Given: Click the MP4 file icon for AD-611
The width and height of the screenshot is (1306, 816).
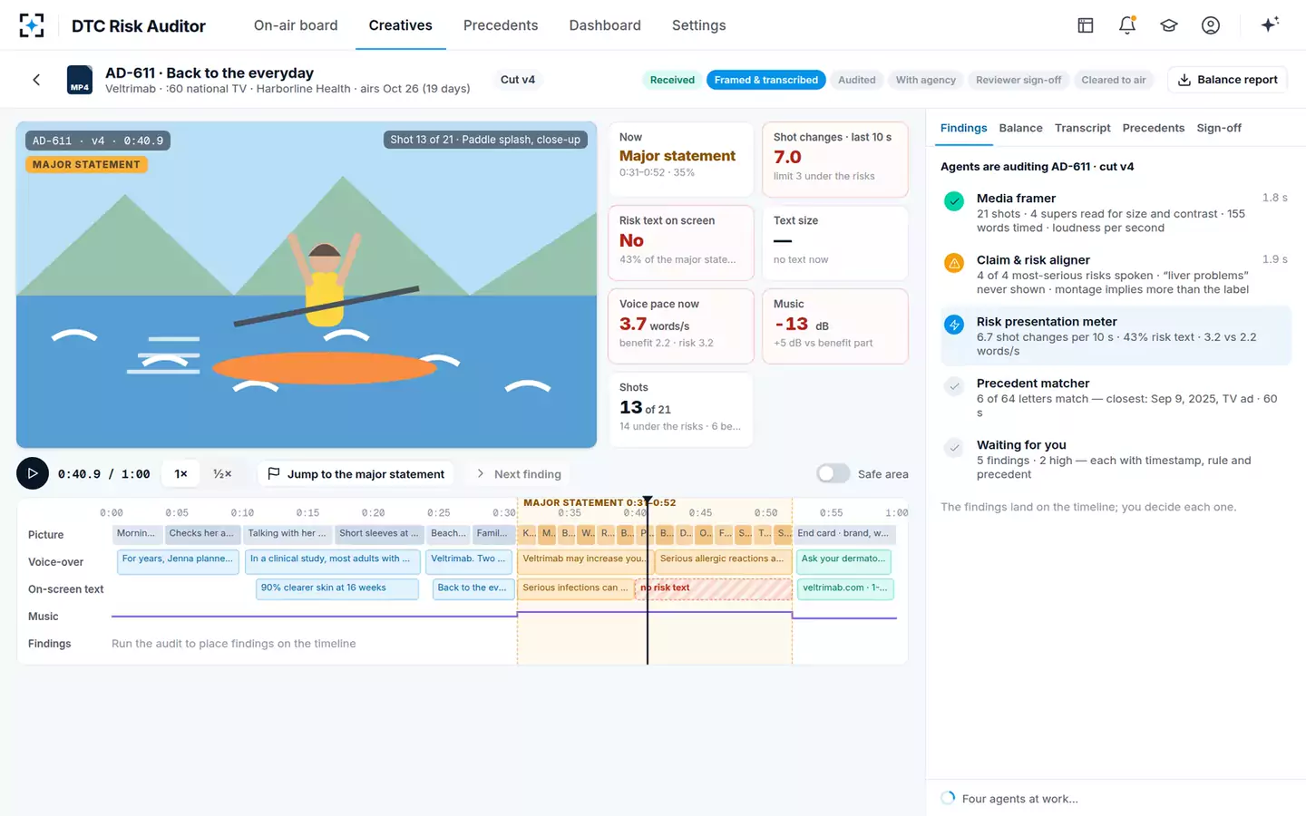Looking at the screenshot, I should point(80,80).
